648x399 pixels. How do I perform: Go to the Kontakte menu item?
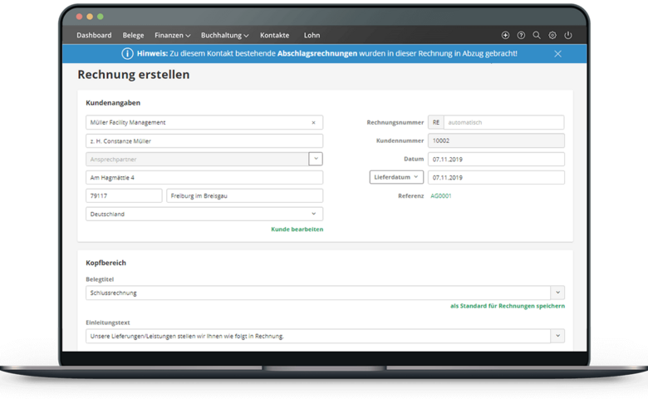point(274,36)
